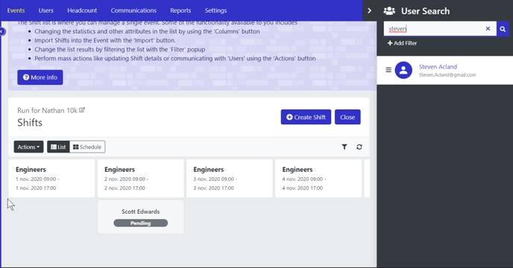Open the Steven Acland row menu icon

click(x=388, y=70)
